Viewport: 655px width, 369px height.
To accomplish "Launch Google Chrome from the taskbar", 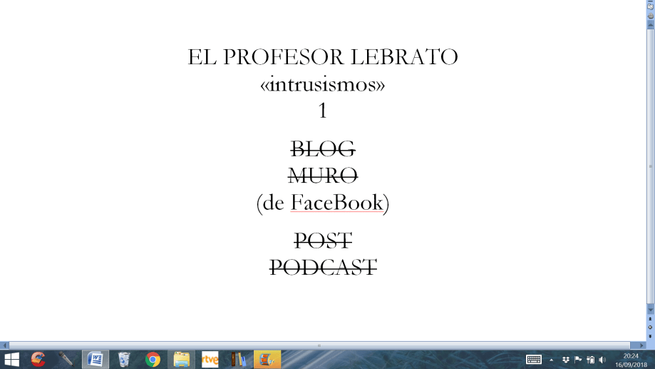I will click(x=153, y=359).
